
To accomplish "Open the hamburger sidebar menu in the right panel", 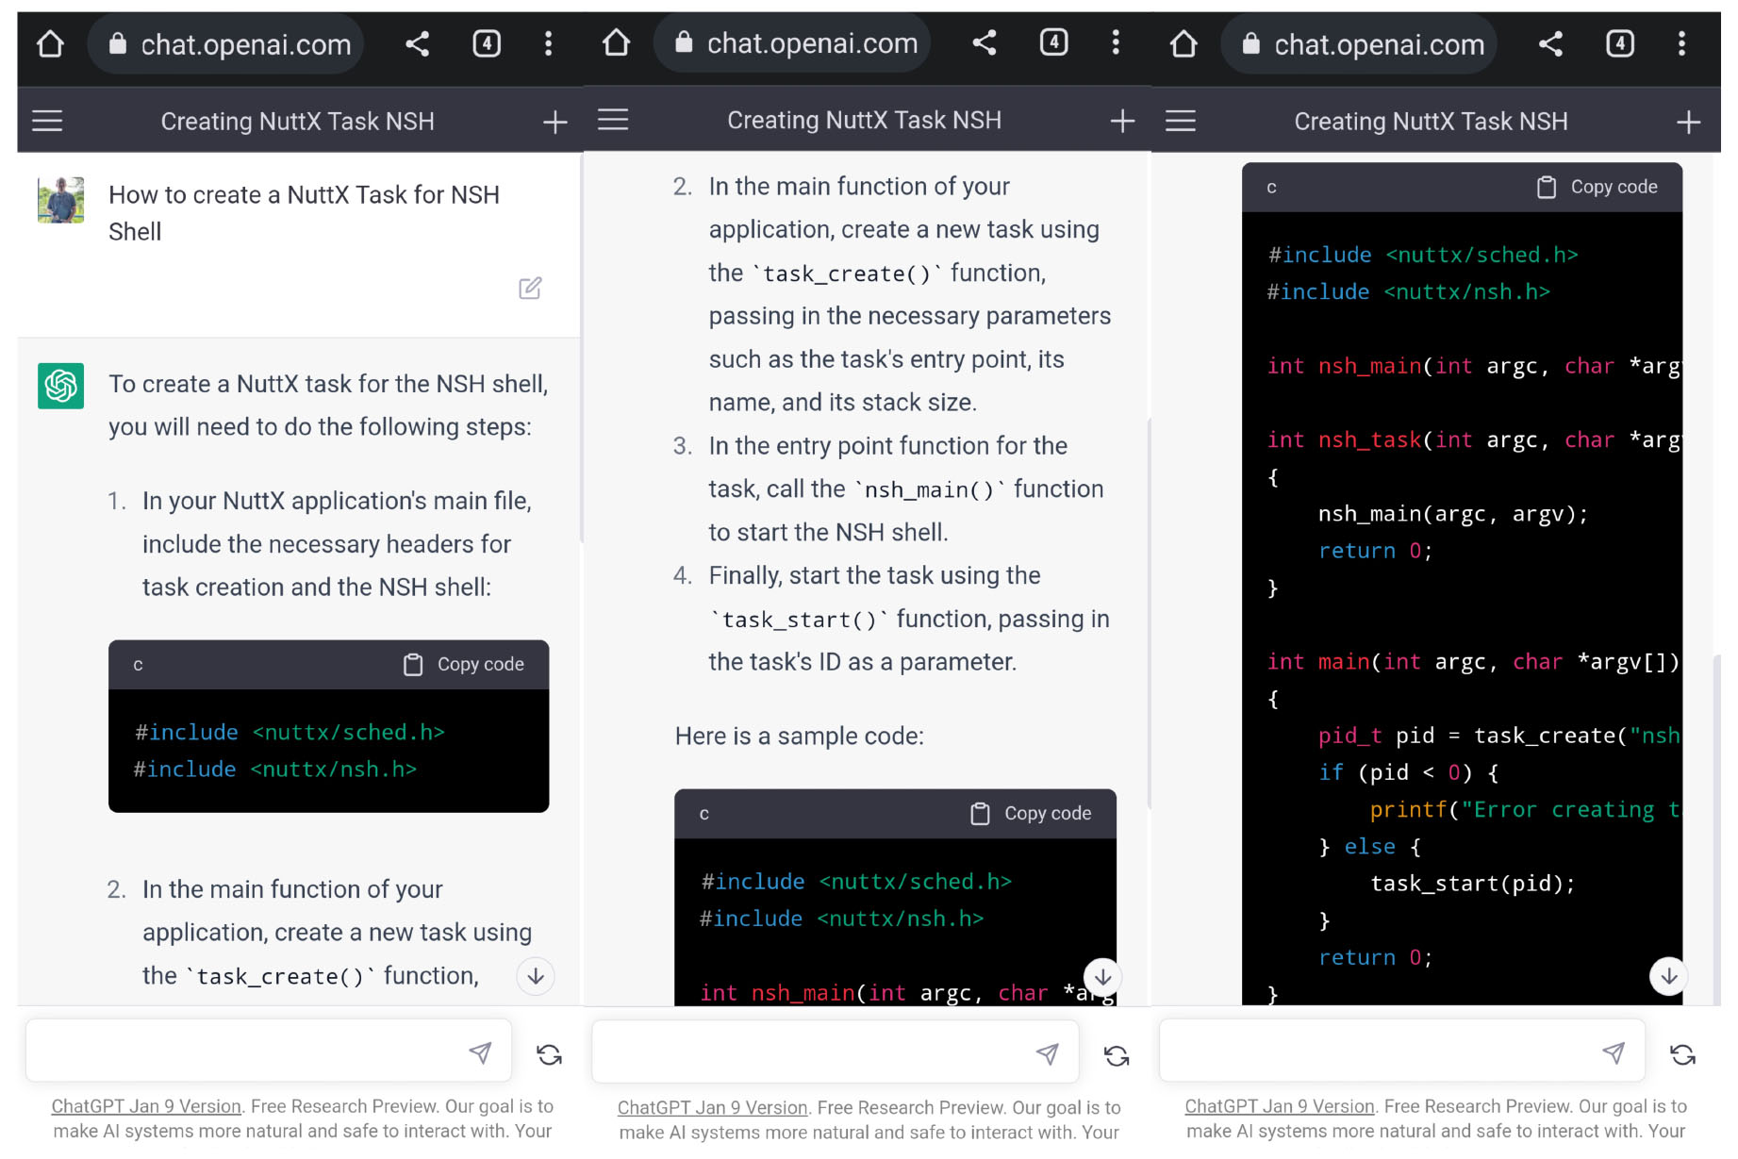I will [1181, 121].
